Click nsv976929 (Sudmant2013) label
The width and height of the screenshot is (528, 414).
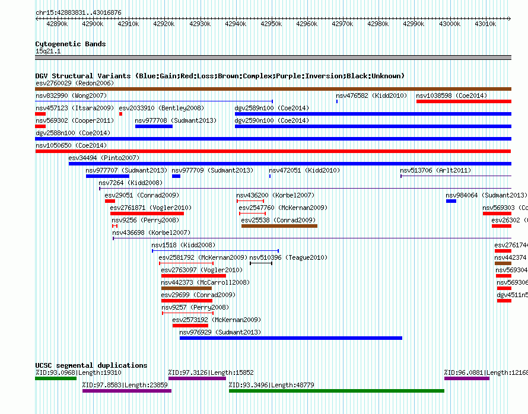tap(220, 332)
